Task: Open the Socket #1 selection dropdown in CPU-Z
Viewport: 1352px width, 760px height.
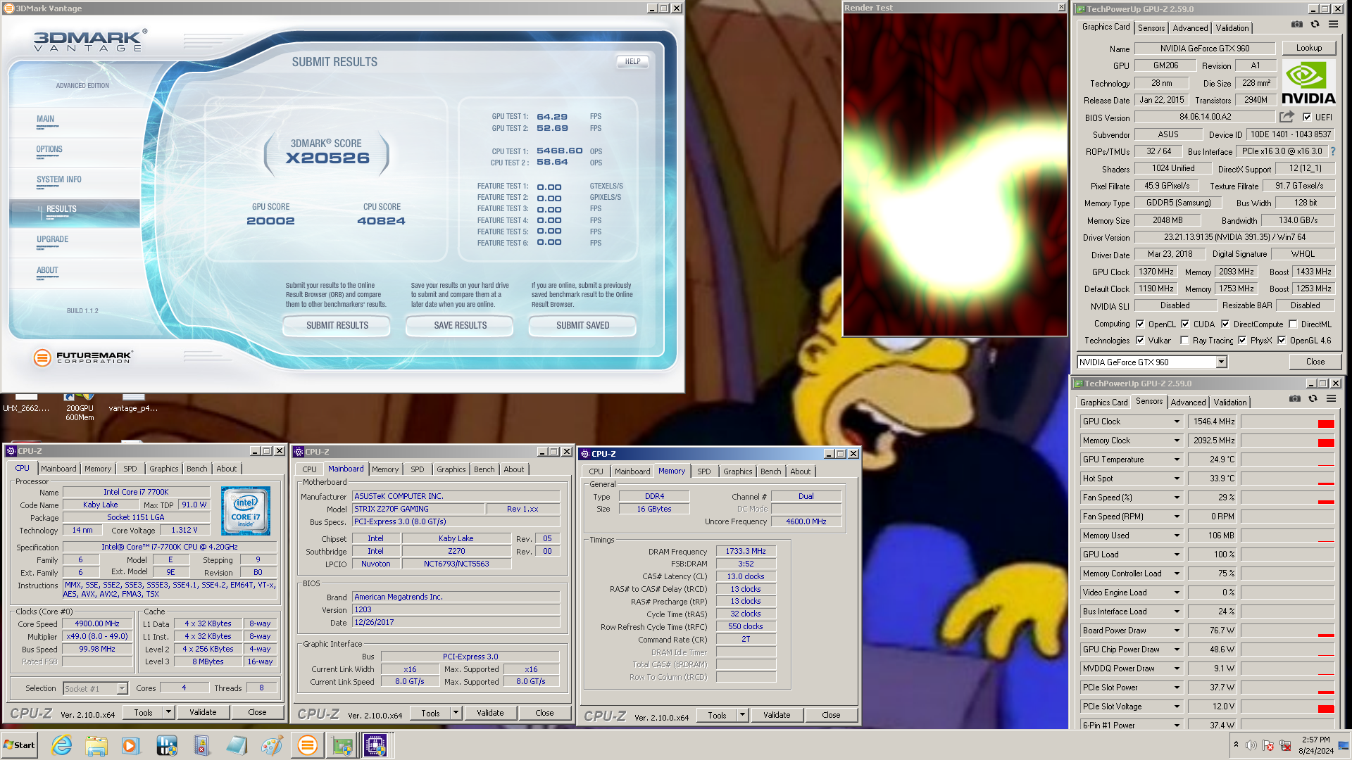Action: pos(122,688)
